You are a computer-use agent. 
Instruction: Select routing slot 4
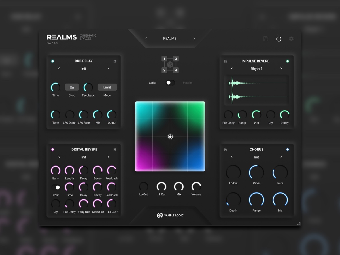coord(176,70)
